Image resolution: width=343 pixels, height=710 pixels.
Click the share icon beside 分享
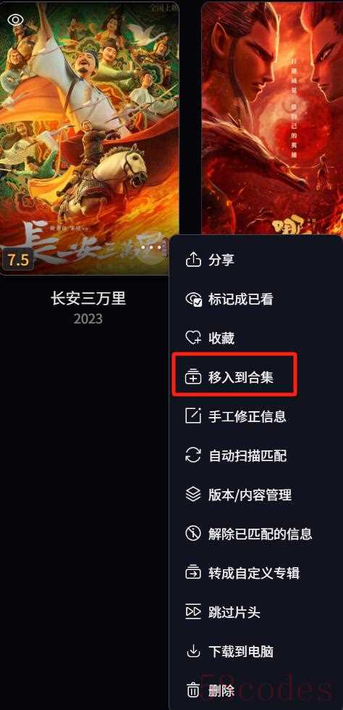pyautogui.click(x=193, y=260)
